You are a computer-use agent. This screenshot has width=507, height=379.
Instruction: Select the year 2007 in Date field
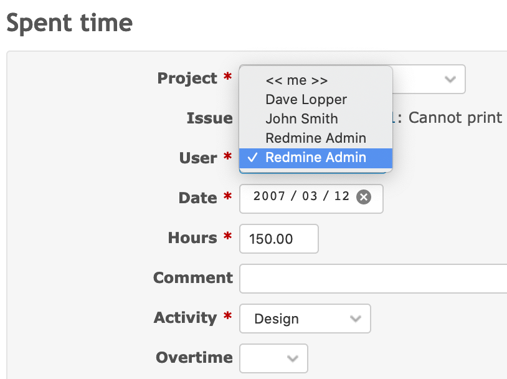pyautogui.click(x=269, y=196)
